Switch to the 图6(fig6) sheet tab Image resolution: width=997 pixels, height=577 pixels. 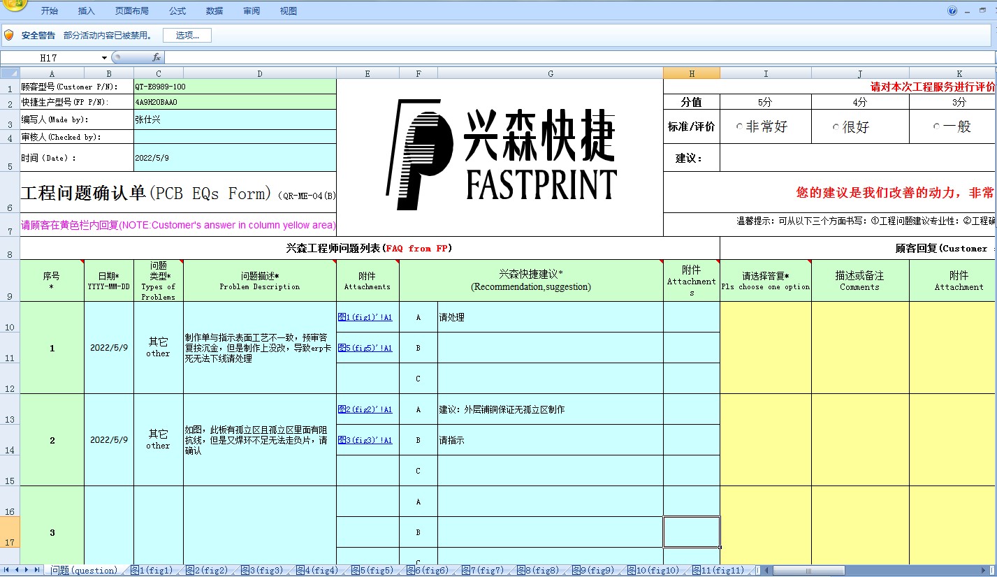coord(428,571)
